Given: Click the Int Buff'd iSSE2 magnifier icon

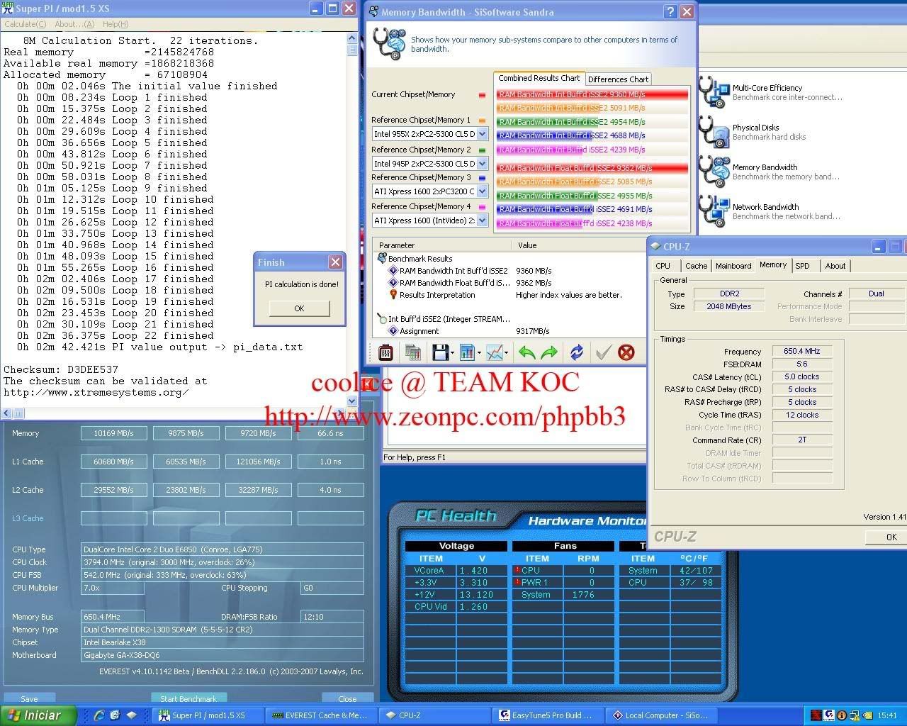Looking at the screenshot, I should pyautogui.click(x=382, y=319).
